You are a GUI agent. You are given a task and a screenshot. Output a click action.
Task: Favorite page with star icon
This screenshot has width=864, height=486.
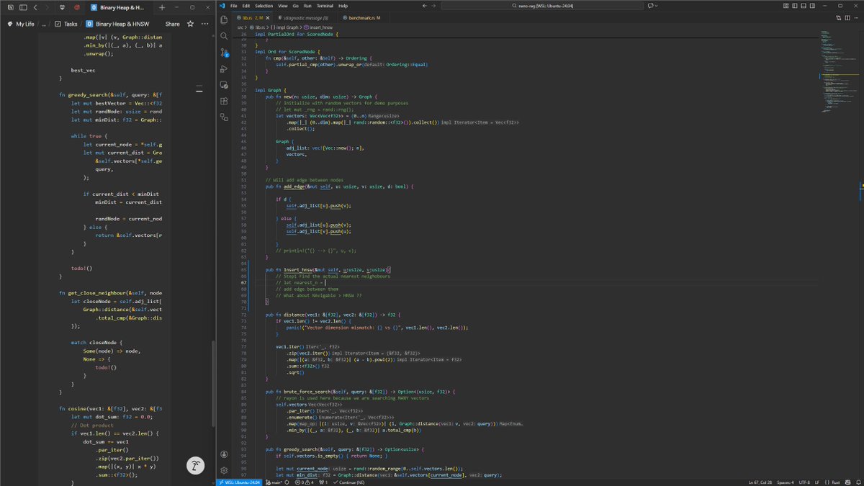(190, 24)
